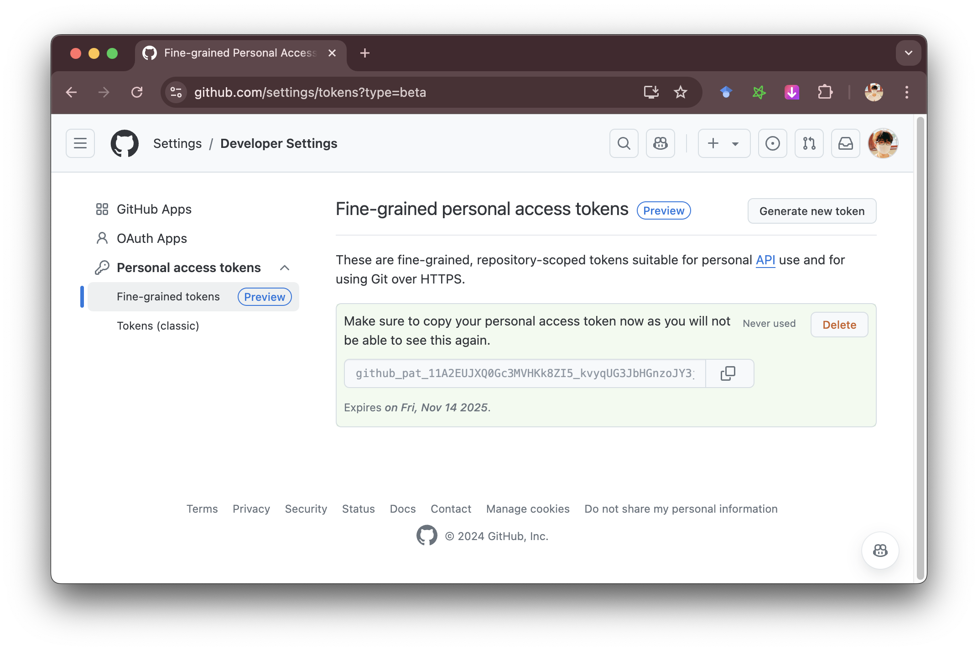Image resolution: width=978 pixels, height=651 pixels.
Task: Select Tokens (classic) in sidebar
Action: pos(158,326)
